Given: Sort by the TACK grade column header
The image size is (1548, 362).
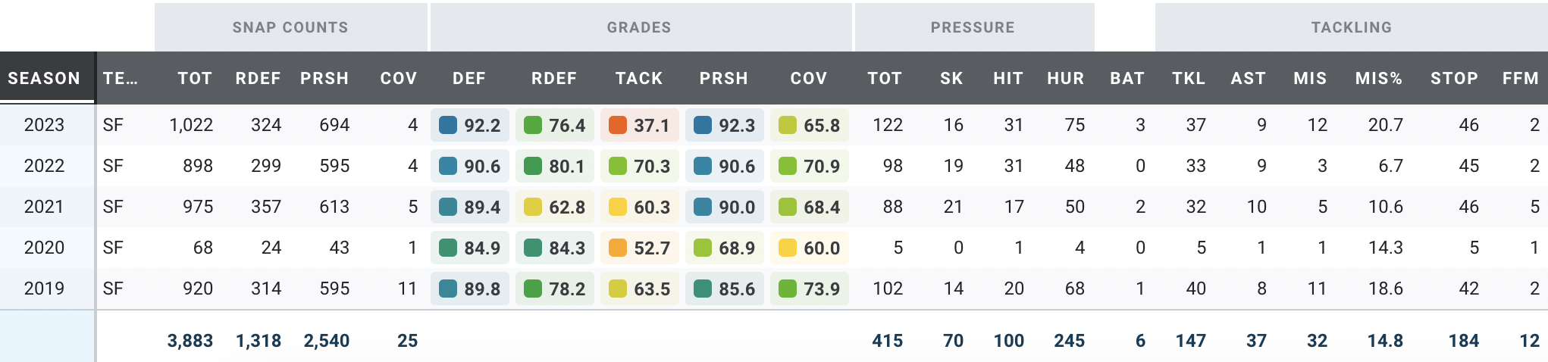Looking at the screenshot, I should point(639,78).
